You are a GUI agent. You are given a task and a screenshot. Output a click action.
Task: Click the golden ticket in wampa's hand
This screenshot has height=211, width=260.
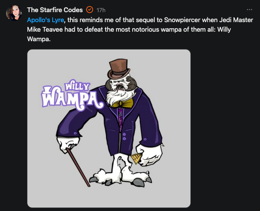[136, 158]
